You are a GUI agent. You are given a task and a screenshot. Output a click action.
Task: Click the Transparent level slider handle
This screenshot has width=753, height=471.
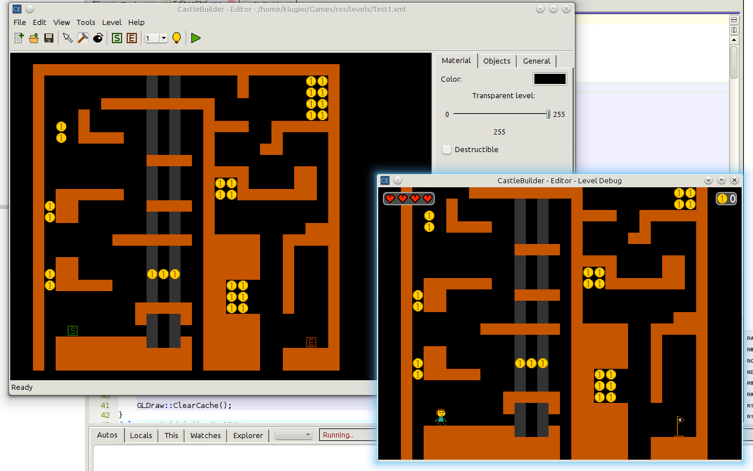(x=548, y=114)
